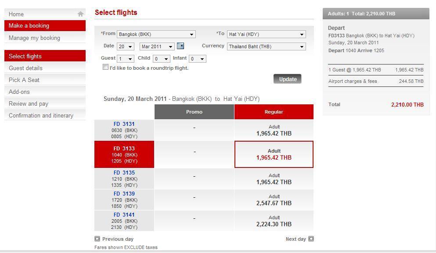This screenshot has height=253, width=436.
Task: Open the Mar 2011 month dropdown
Action: tap(157, 46)
